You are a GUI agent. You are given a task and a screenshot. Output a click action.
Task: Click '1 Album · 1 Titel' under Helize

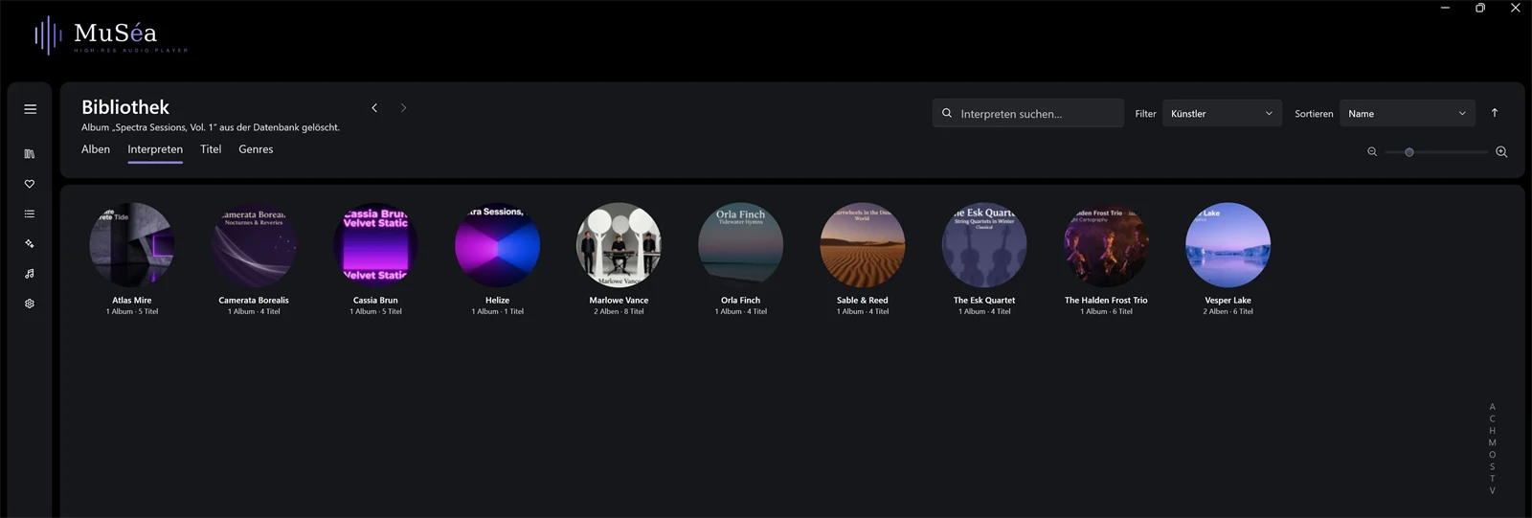[x=497, y=311]
